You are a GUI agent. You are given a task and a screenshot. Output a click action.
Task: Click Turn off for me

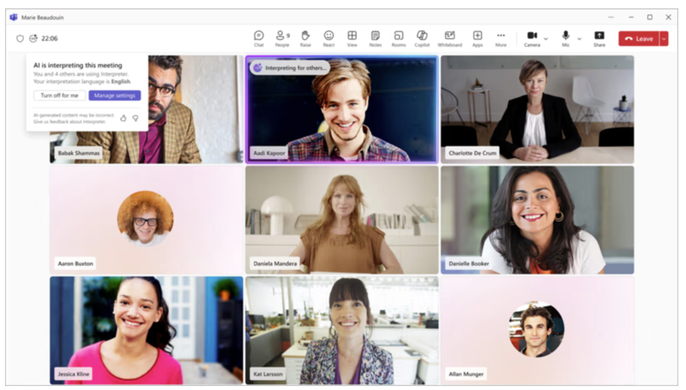pyautogui.click(x=60, y=95)
